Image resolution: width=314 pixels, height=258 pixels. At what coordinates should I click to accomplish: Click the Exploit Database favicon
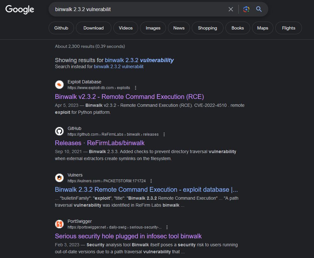(x=59, y=85)
